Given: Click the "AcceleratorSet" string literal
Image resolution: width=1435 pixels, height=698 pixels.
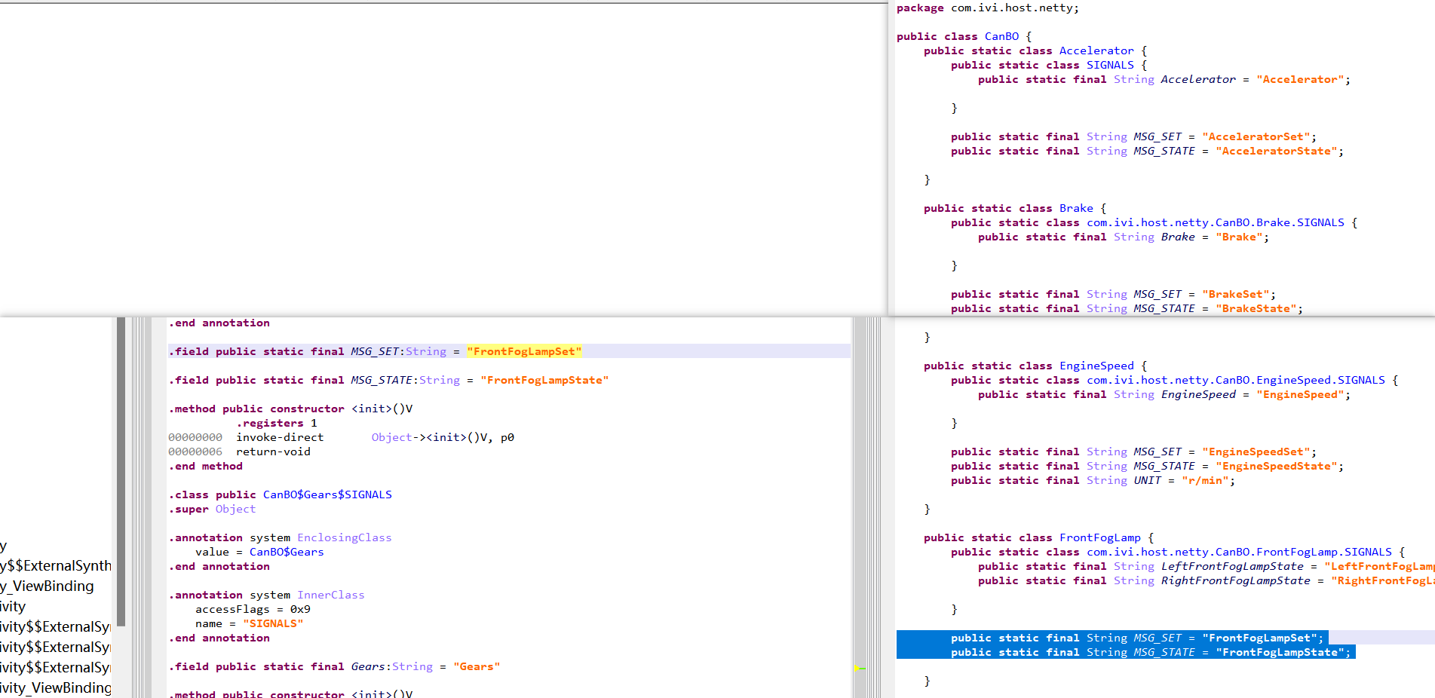Looking at the screenshot, I should (1256, 136).
